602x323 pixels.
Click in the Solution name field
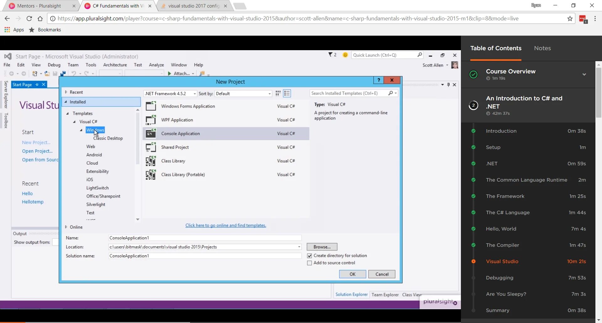pos(205,256)
